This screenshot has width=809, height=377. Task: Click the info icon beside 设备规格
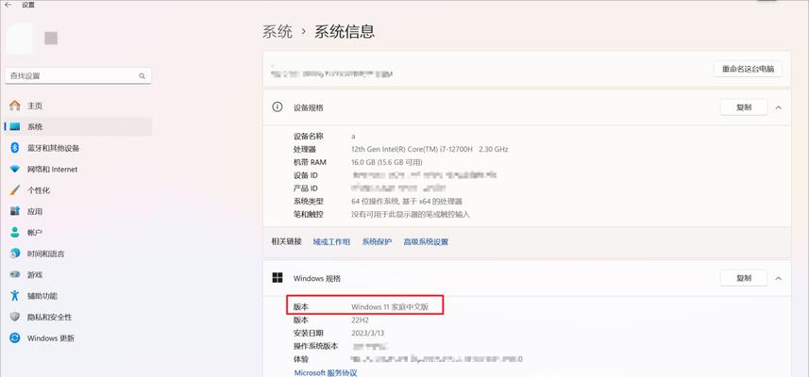tap(278, 107)
